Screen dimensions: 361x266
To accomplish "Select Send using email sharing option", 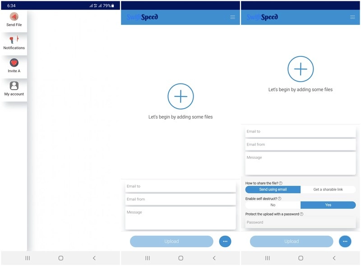I will click(x=273, y=189).
